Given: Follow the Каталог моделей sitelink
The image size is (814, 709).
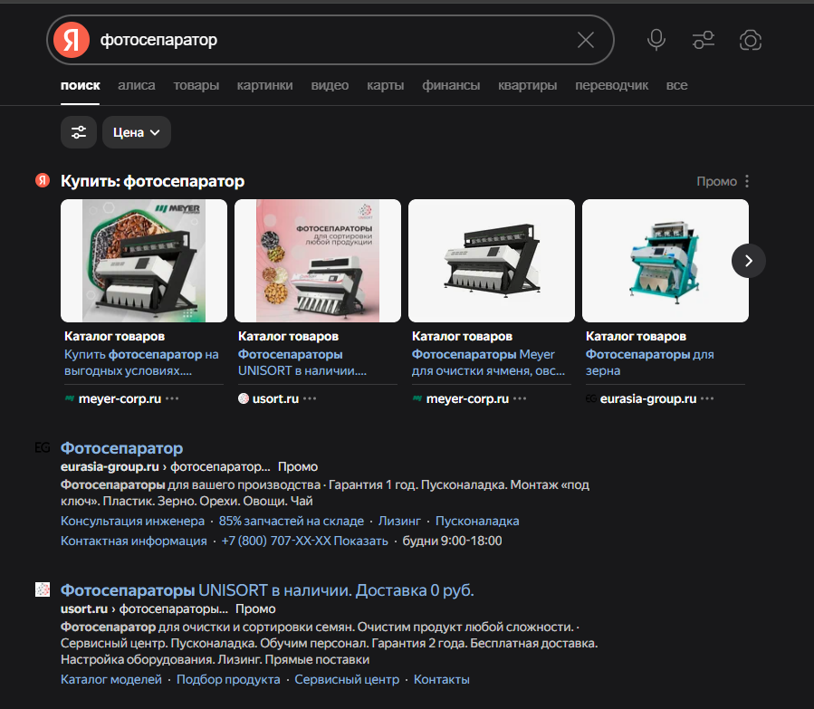Looking at the screenshot, I should tap(111, 679).
